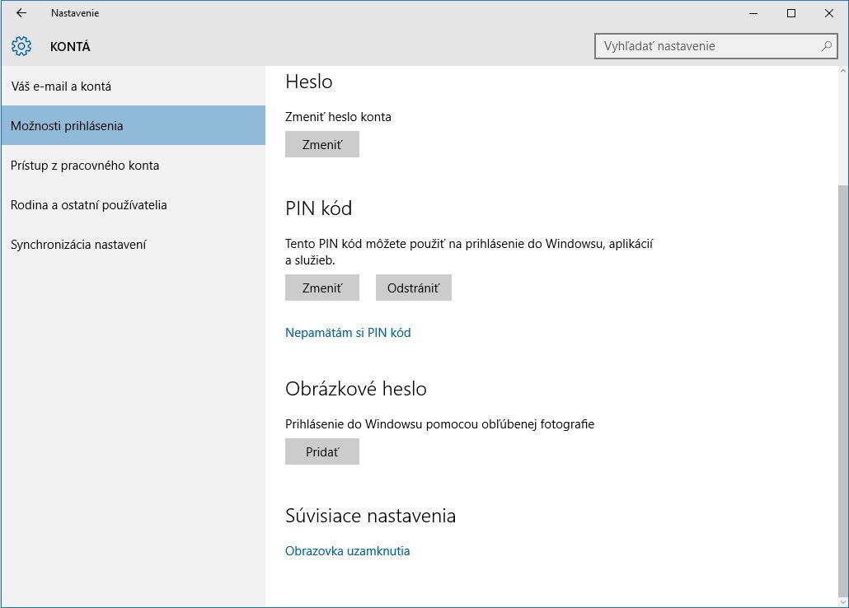
Task: Open the Nepamätám si PIN kód link
Action: pyautogui.click(x=348, y=333)
